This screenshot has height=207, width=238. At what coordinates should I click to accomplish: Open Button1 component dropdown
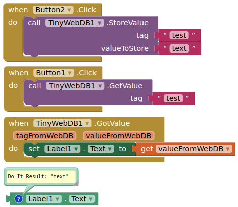(54, 73)
